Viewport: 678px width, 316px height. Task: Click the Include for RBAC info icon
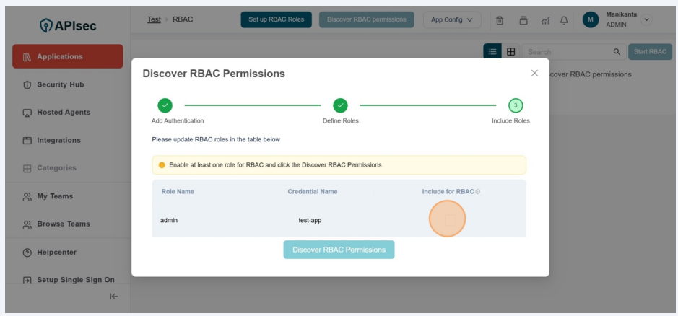[478, 192]
